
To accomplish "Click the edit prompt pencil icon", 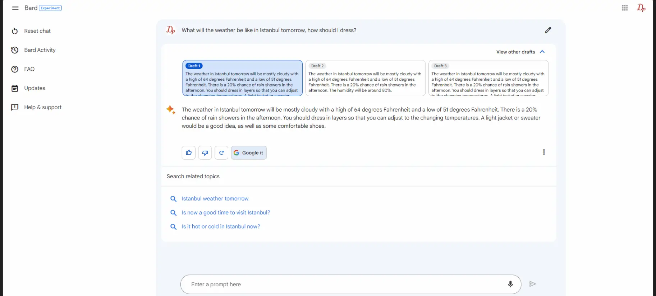I will [547, 30].
